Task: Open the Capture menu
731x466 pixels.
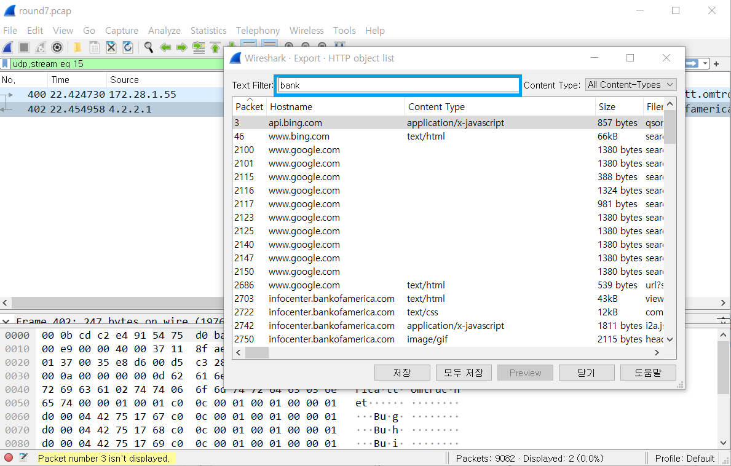Action: [122, 31]
